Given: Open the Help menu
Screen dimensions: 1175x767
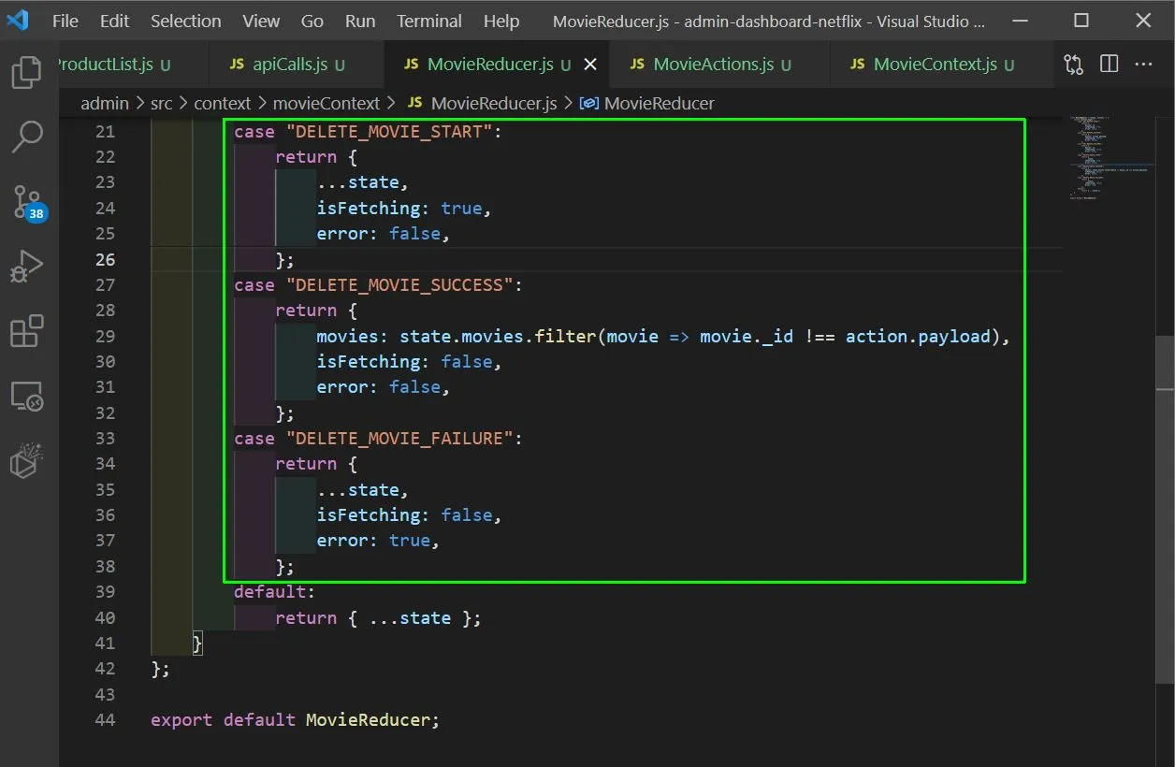Looking at the screenshot, I should tap(501, 21).
